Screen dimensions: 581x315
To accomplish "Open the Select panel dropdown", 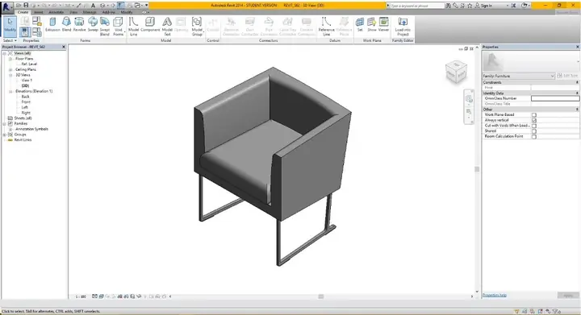I will [x=10, y=40].
